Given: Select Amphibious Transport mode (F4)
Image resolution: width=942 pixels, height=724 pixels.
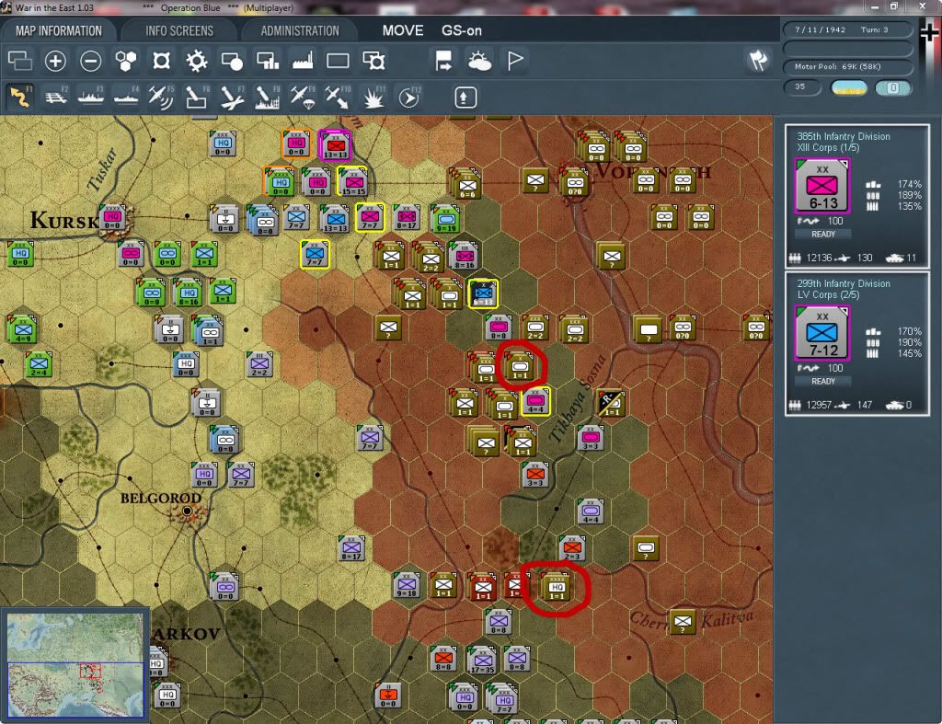Looking at the screenshot, I should tap(126, 98).
